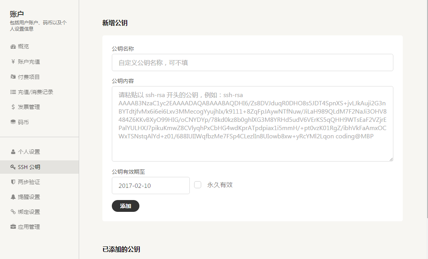
Task: Click the text area resize handle
Action: click(x=391, y=159)
